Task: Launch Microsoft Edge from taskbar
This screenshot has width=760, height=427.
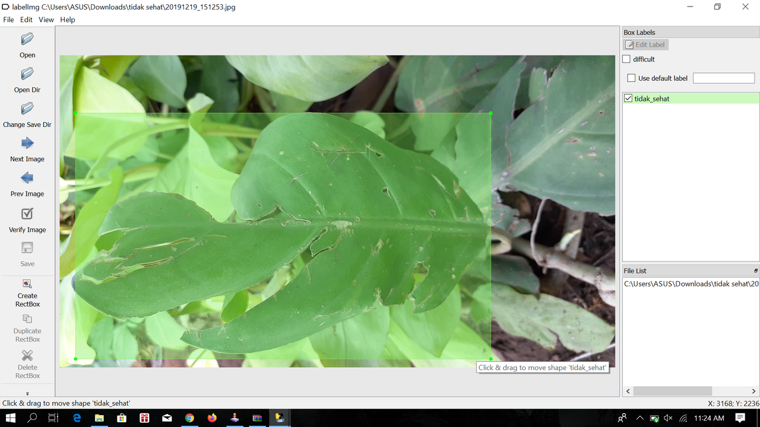Action: [x=77, y=418]
